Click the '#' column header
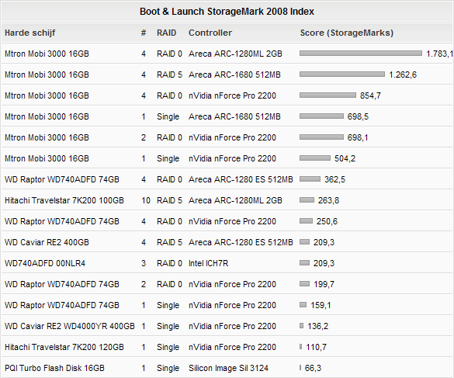454x378 pixels. tap(144, 33)
